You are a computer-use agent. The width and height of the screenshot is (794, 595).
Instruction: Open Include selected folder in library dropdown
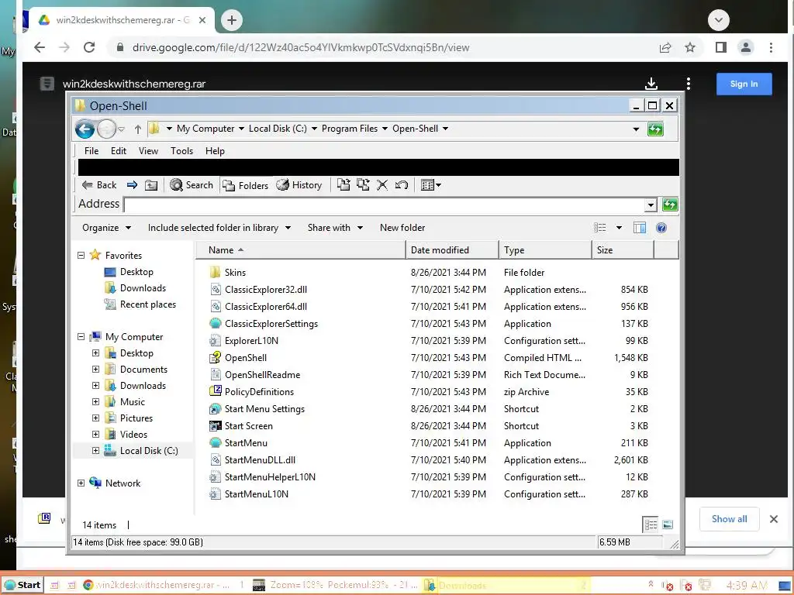(219, 228)
